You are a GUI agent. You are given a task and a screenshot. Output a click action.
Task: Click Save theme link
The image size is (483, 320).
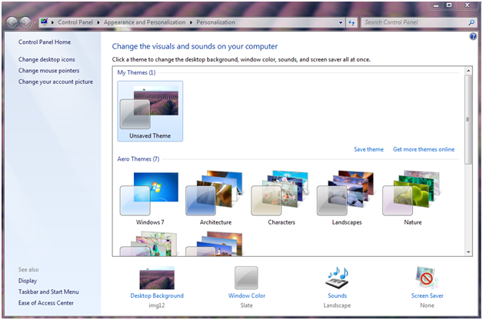coord(368,149)
